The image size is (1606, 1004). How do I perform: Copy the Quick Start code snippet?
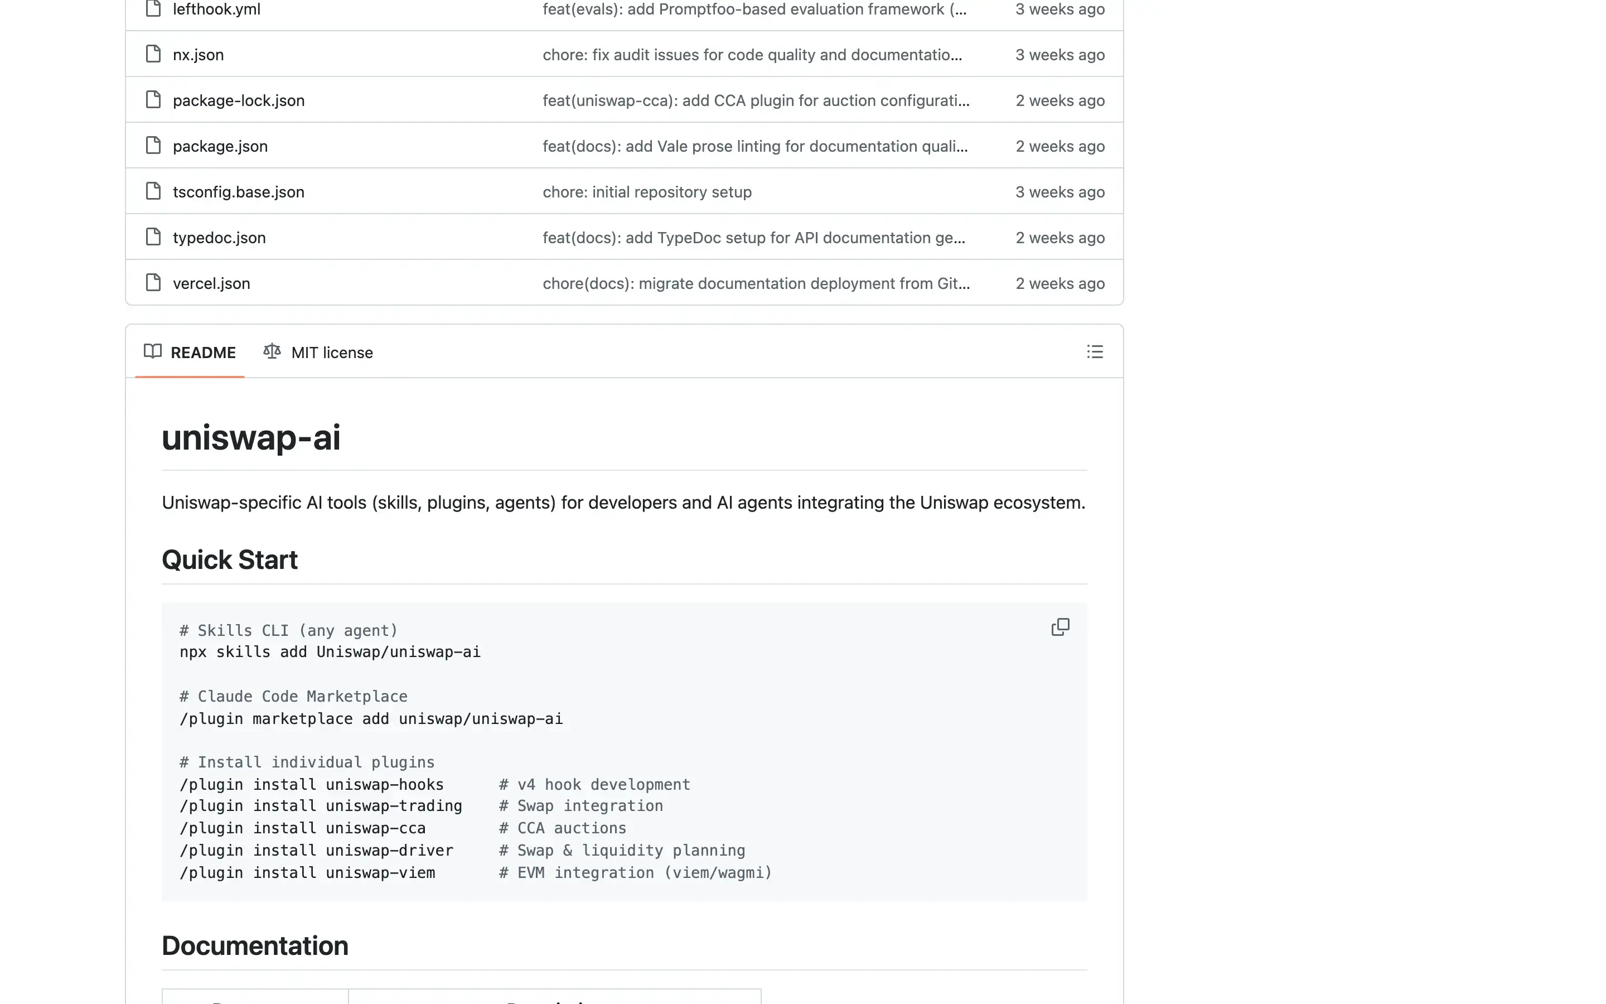(1061, 627)
